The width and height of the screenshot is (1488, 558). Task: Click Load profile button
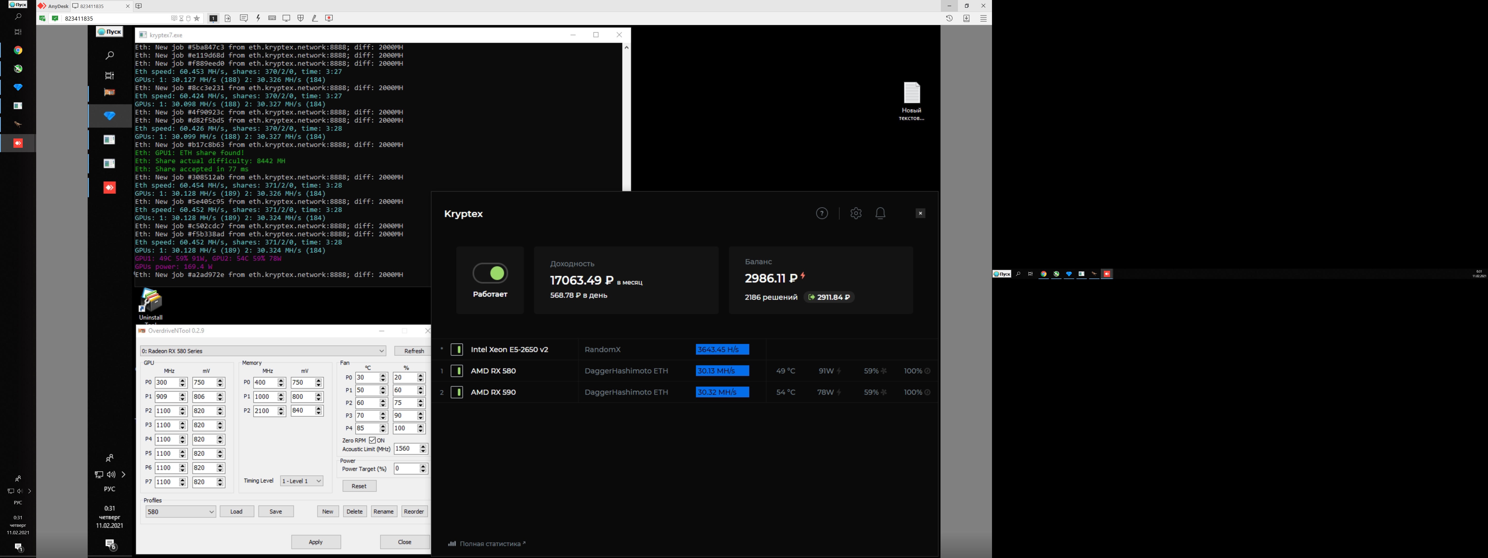tap(237, 512)
